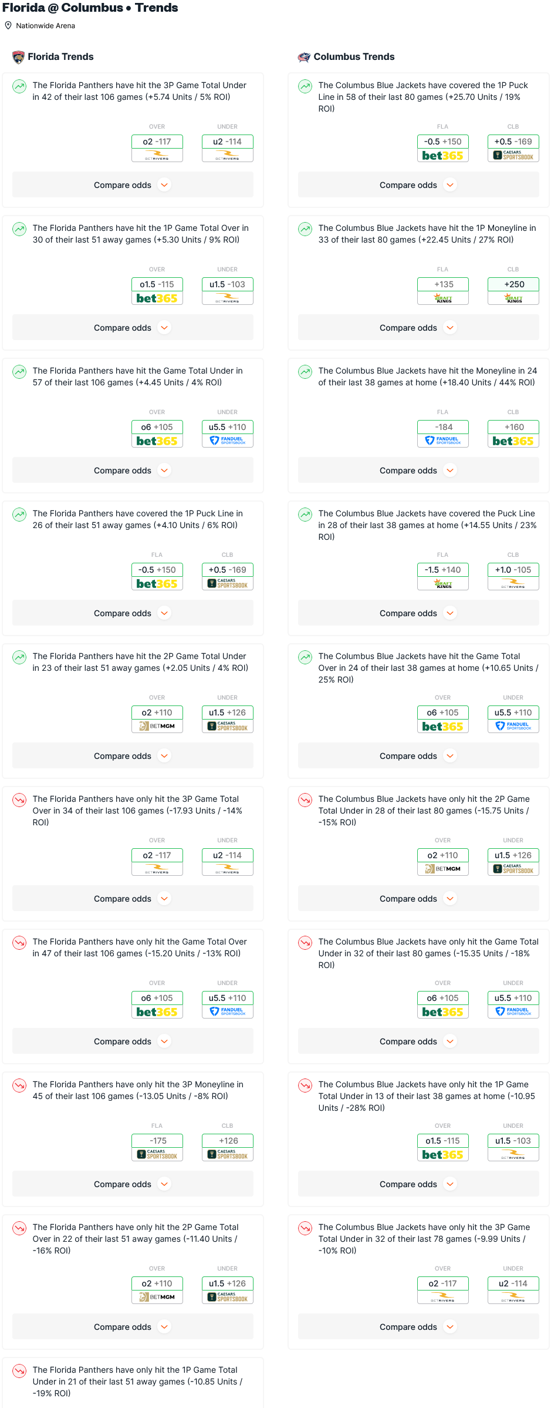Select the +250 Columbus 1P moneyline odds
The height and width of the screenshot is (1408, 551).
513,284
